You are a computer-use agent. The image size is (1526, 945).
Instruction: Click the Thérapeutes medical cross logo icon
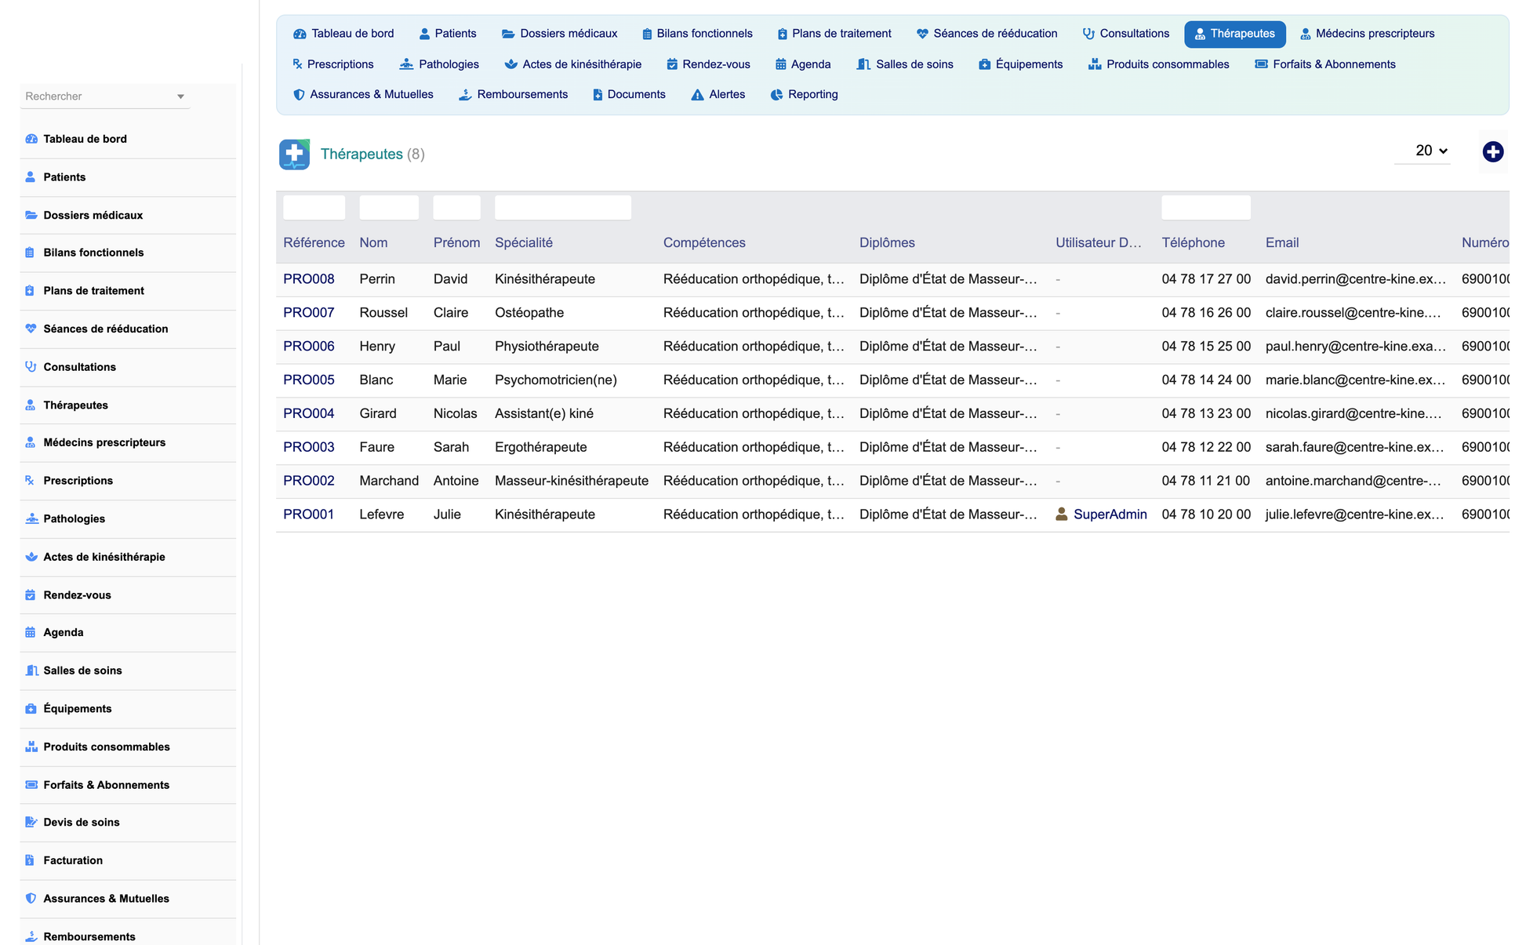coord(294,154)
